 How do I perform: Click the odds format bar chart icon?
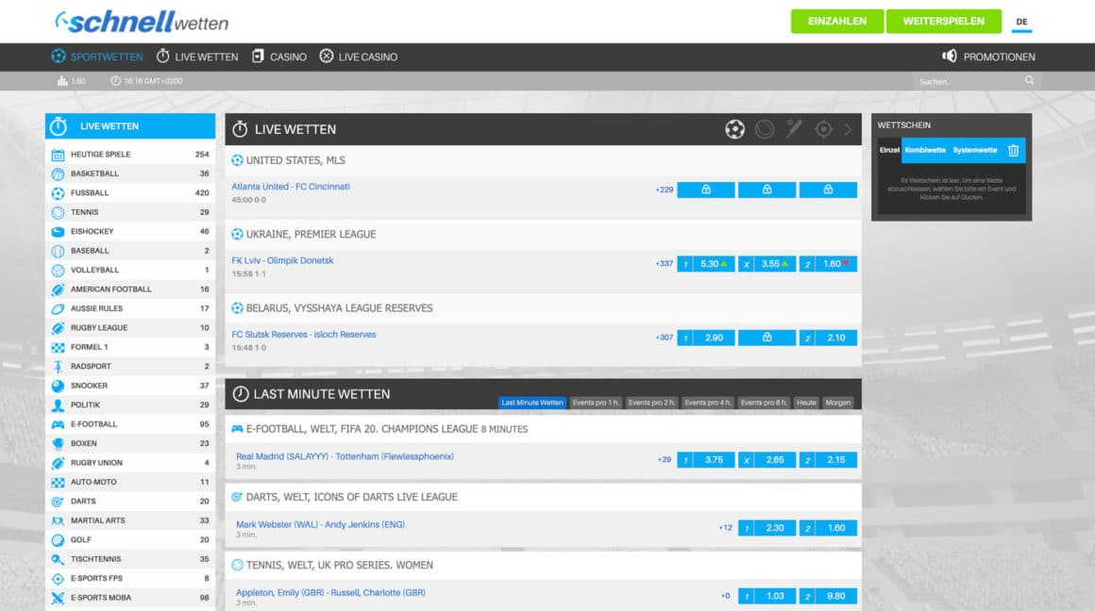click(x=63, y=81)
